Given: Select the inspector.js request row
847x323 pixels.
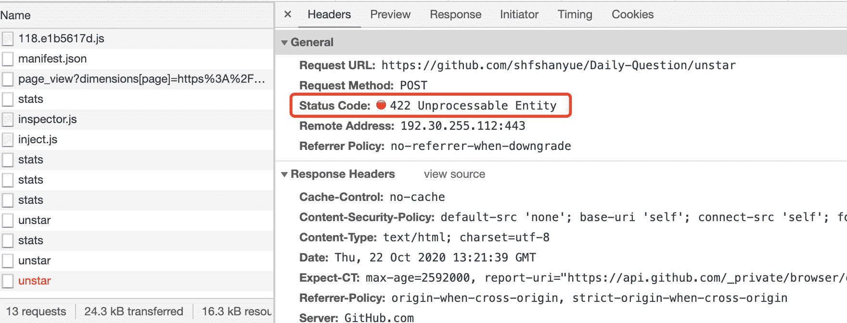Looking at the screenshot, I should tap(48, 119).
